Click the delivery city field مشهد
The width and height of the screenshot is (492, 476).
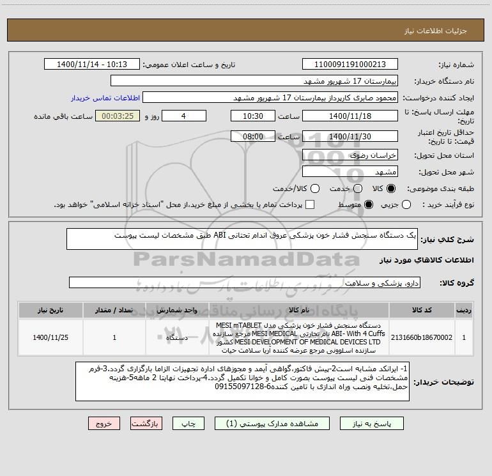click(350, 171)
